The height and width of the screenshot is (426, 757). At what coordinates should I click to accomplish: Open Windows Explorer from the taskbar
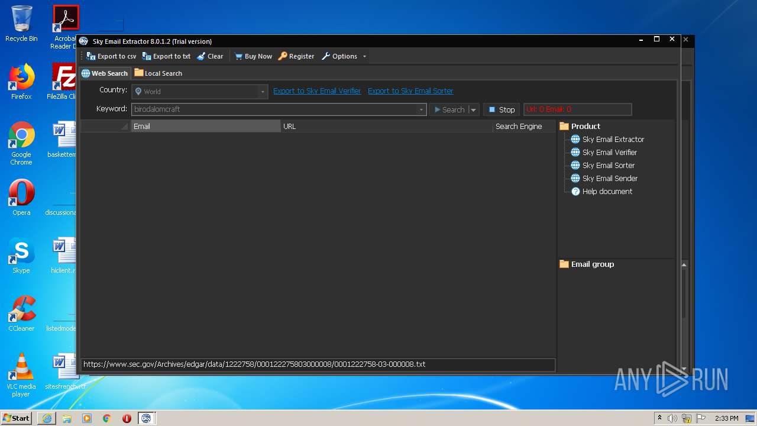coord(67,418)
